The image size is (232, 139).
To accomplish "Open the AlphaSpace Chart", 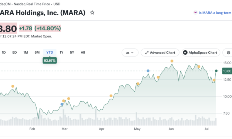I will 201,52.
